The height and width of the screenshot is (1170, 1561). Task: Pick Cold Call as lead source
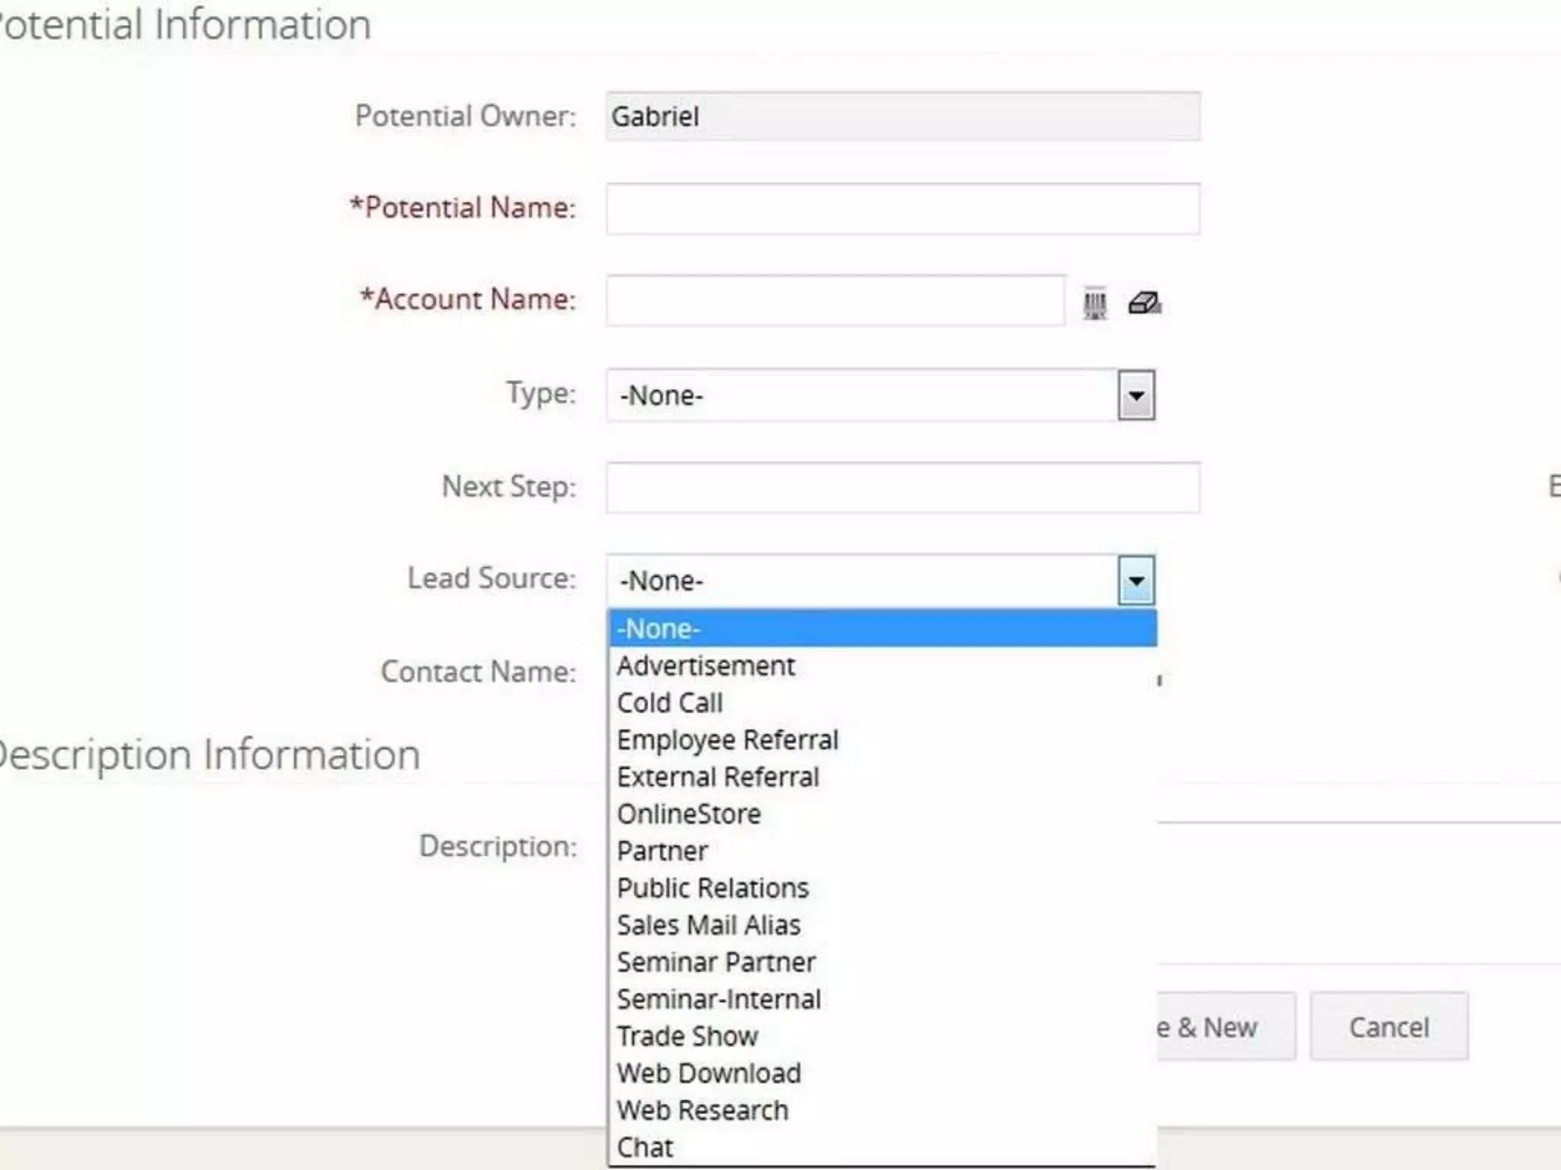pyautogui.click(x=670, y=703)
